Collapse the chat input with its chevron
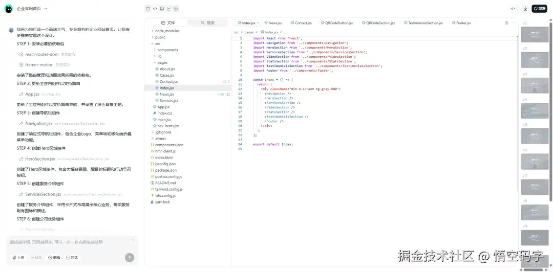This screenshot has height=272, width=553. click(x=133, y=240)
